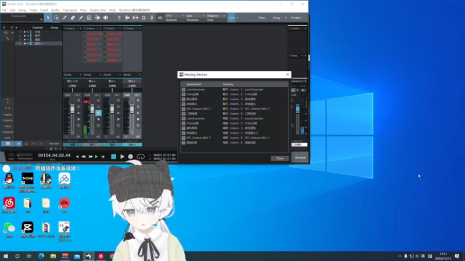Select the Eraser tool

click(x=73, y=18)
